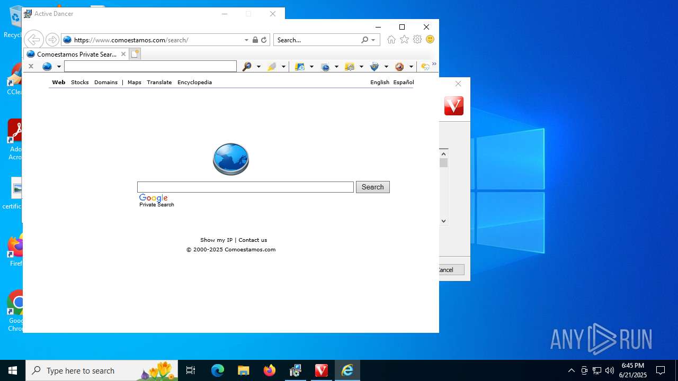678x381 pixels.
Task: Click into the toolbar search input field
Action: point(150,66)
